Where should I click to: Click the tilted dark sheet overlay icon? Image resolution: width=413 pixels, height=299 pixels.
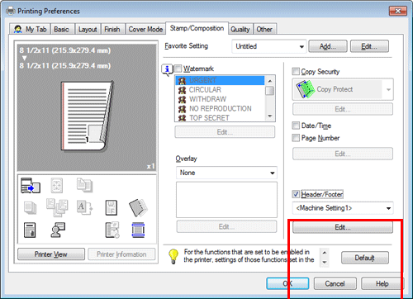(138, 207)
